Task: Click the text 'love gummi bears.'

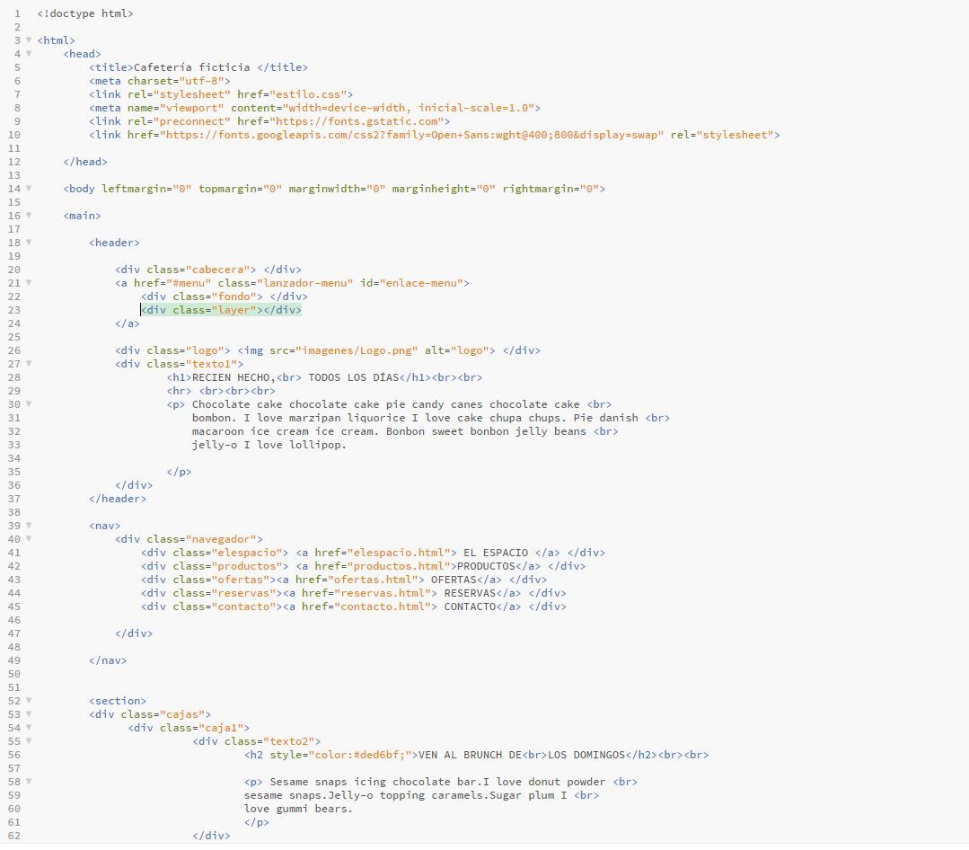Action: pos(298,809)
